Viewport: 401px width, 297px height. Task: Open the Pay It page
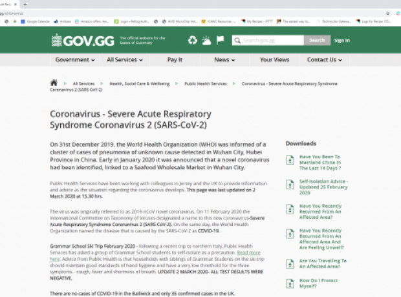175,60
